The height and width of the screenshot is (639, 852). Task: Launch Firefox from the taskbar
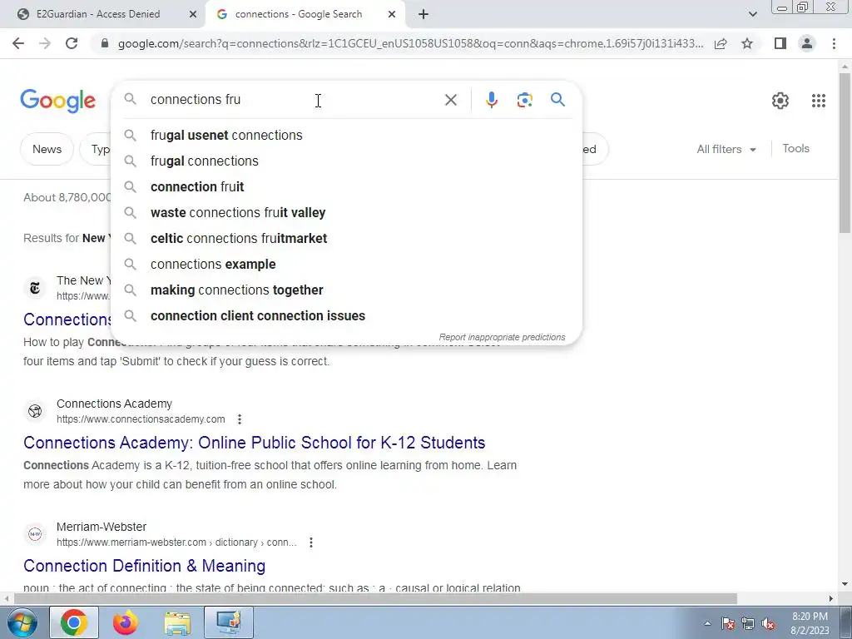pyautogui.click(x=126, y=622)
